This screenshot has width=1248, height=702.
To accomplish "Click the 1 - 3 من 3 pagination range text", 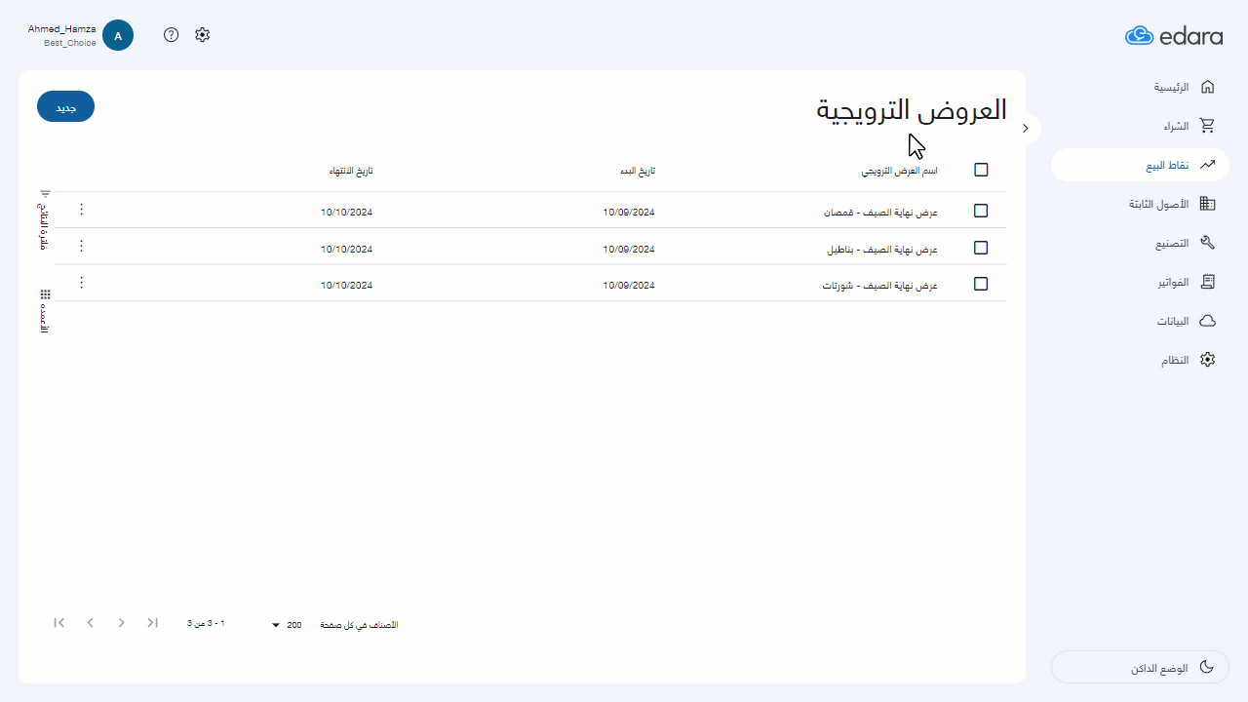I will pos(206,623).
